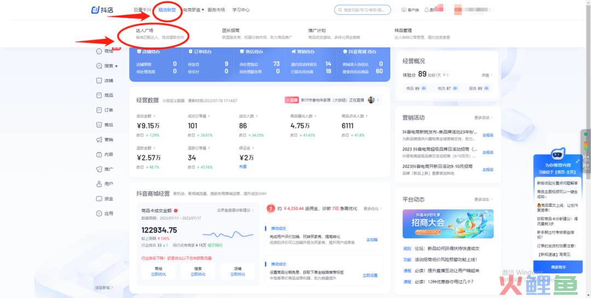Open 内容 in the left sidebar

pyautogui.click(x=105, y=154)
